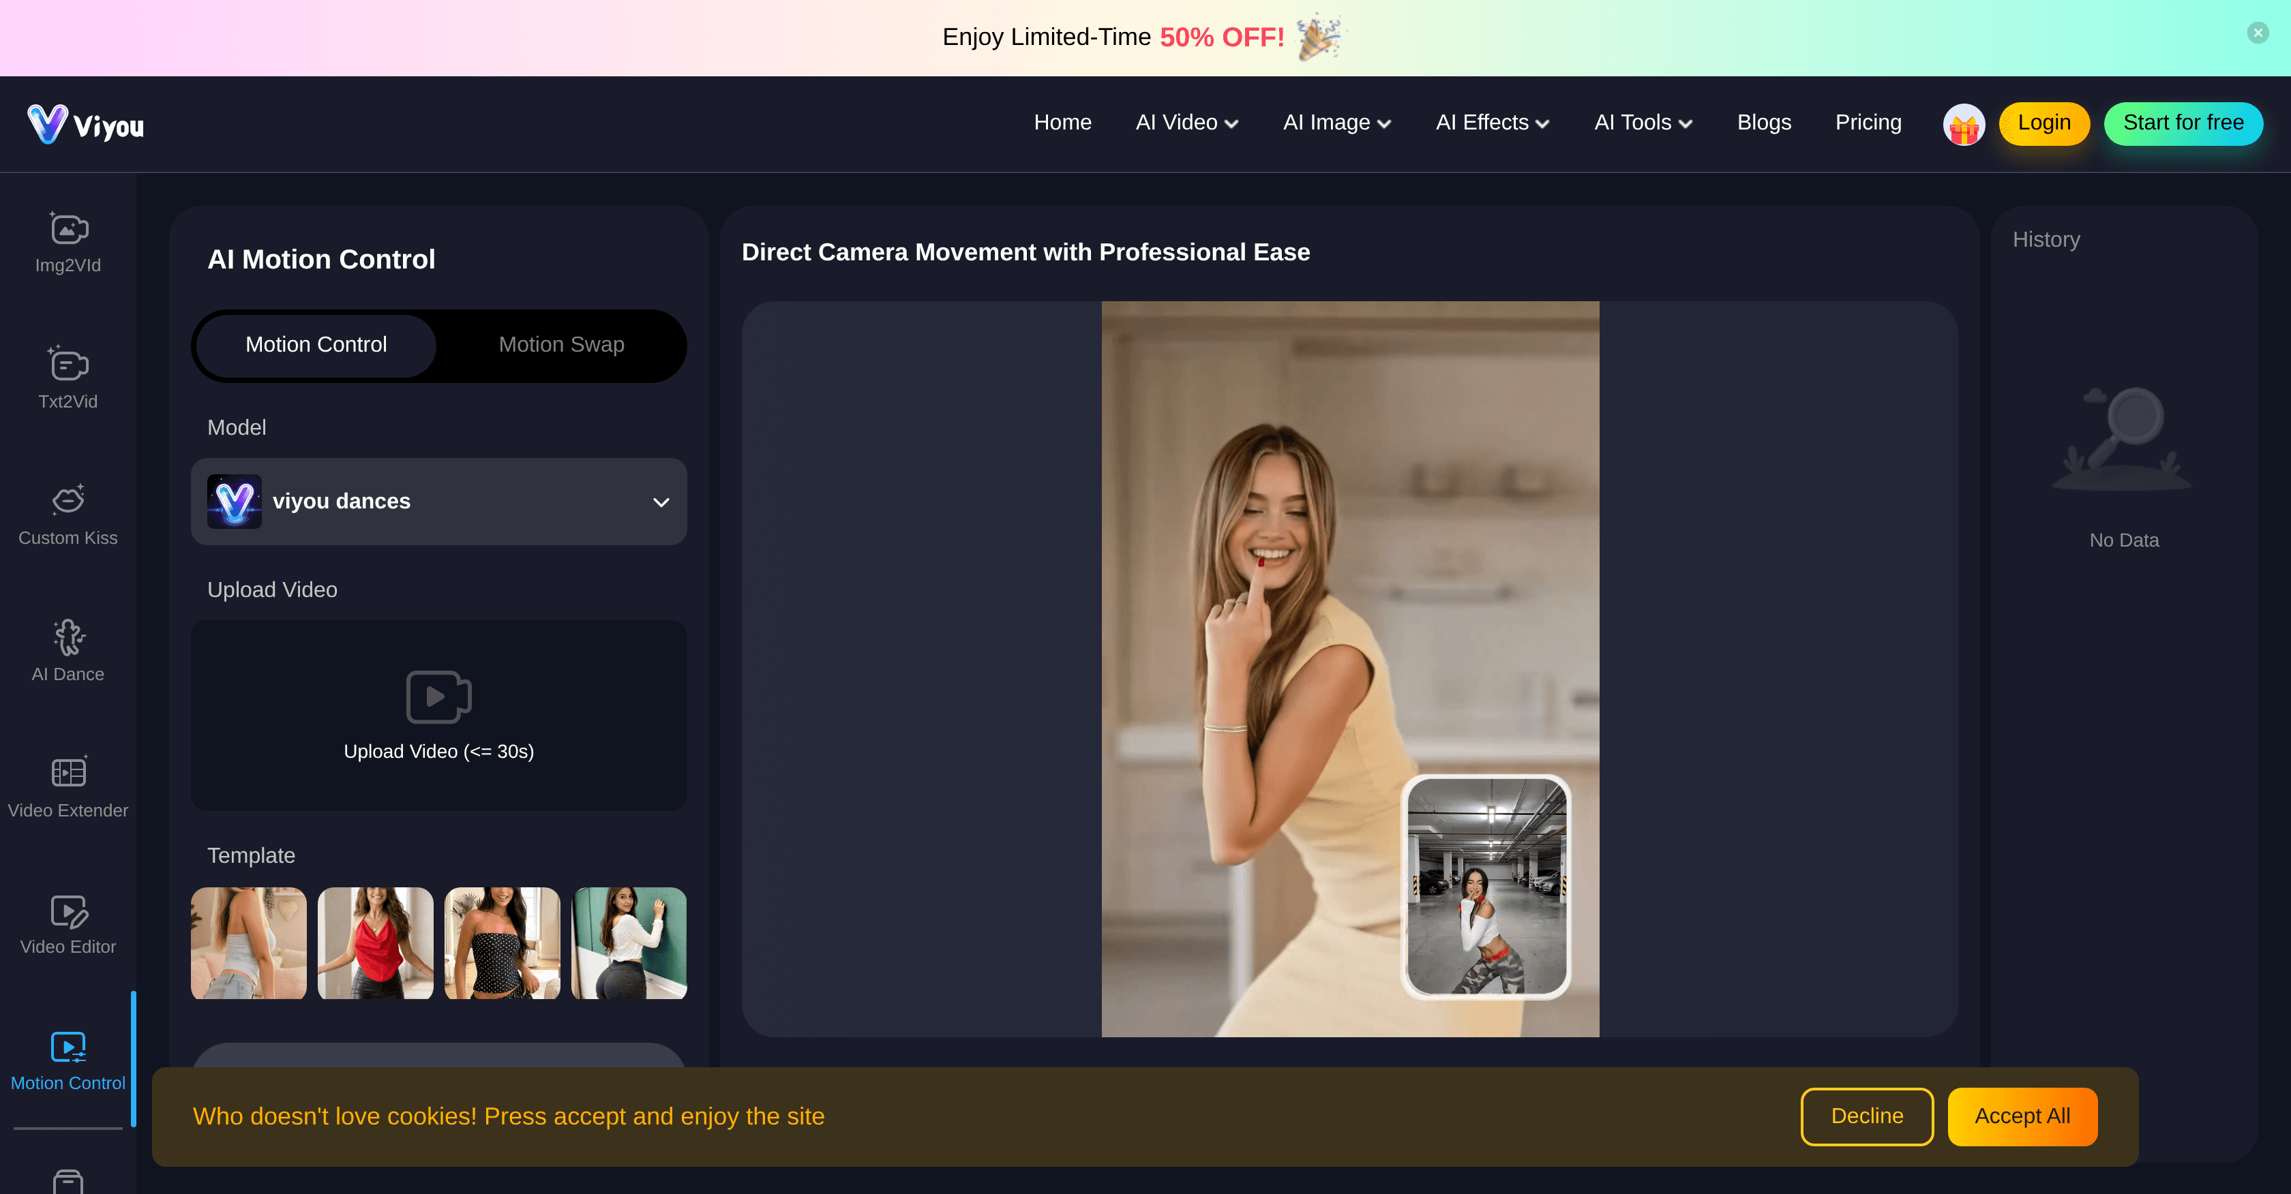Open the gift rewards icon in the navbar
This screenshot has width=2291, height=1194.
tap(1964, 123)
